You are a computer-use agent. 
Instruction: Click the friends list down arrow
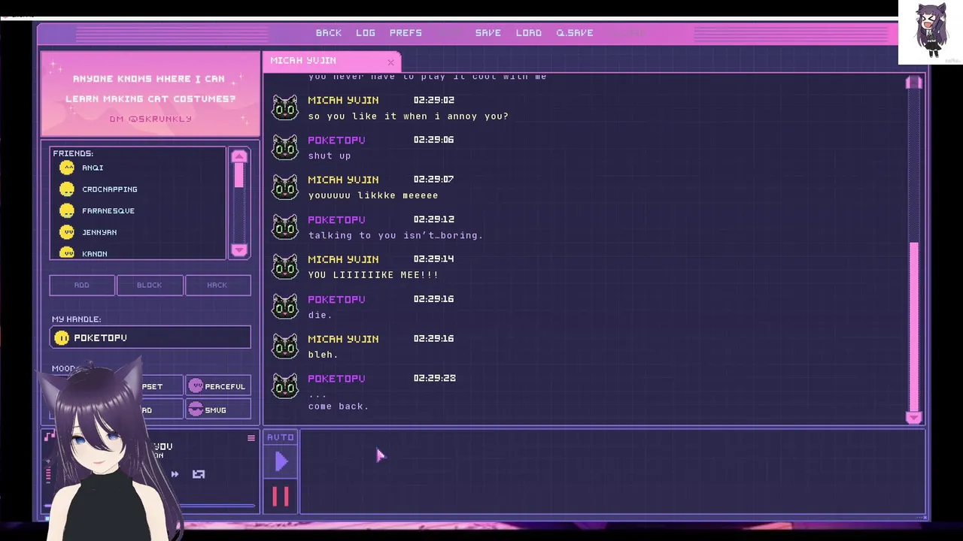tap(239, 250)
